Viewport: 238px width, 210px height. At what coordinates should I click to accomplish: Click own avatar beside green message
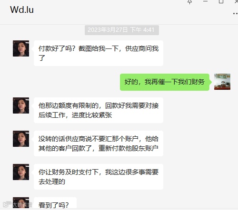tap(222, 82)
